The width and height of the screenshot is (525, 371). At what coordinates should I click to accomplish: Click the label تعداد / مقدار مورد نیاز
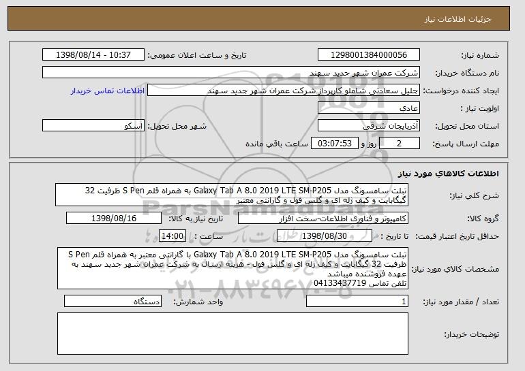(x=461, y=302)
